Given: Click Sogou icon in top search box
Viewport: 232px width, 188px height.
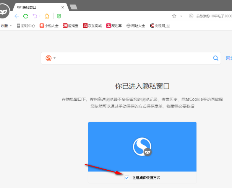Looking at the screenshot, I should pos(191,16).
